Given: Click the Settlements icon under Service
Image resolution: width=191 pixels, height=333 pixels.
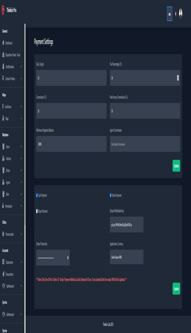Looking at the screenshot, I should pos(3,314).
